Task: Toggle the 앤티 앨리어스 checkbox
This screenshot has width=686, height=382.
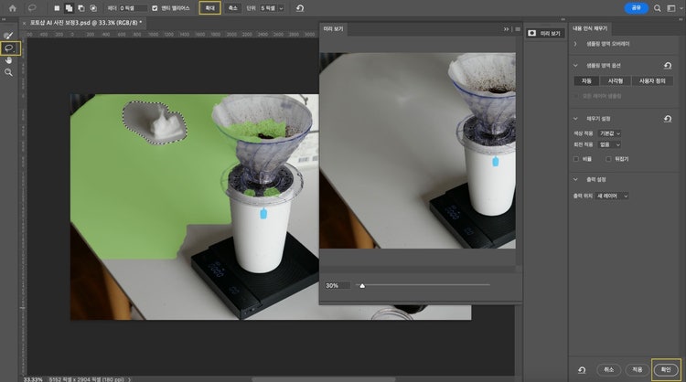Action: pos(154,8)
